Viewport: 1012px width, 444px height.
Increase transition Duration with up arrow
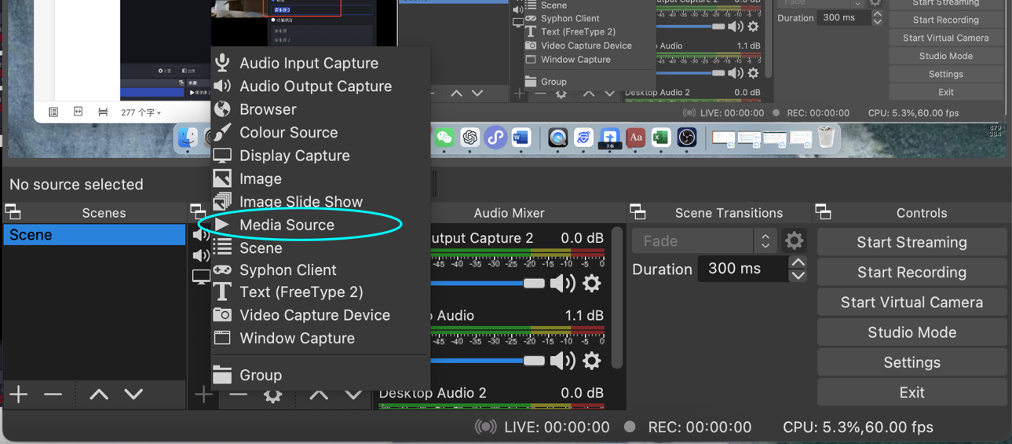coord(798,262)
